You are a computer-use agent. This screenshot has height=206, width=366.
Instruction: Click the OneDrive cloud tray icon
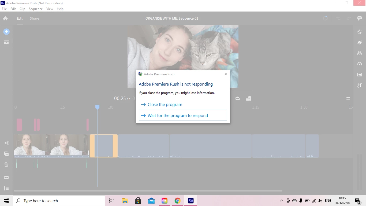294,201
